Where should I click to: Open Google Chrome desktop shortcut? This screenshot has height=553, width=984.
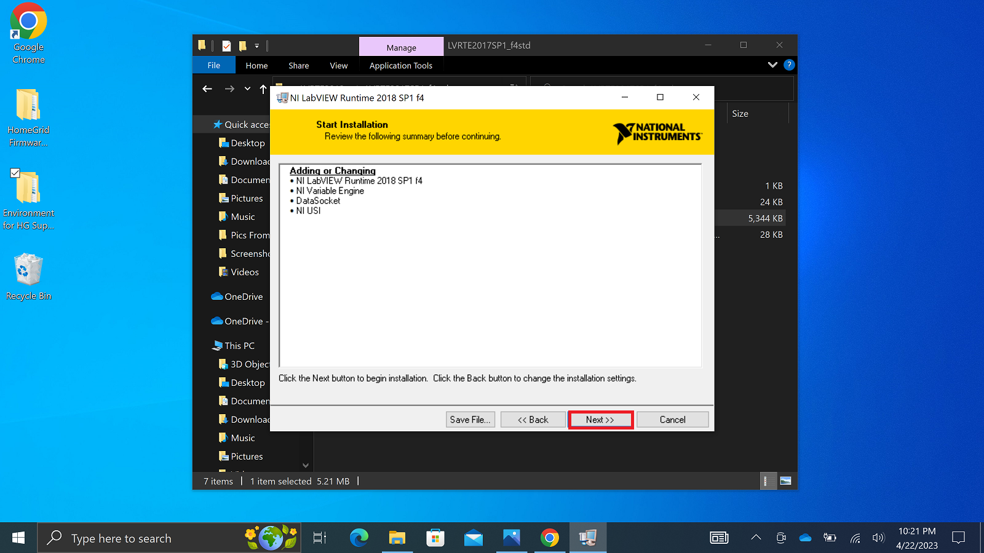click(28, 34)
